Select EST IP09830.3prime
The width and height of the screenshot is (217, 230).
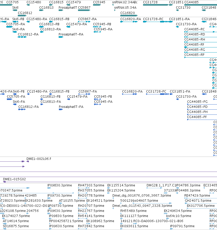60,185
